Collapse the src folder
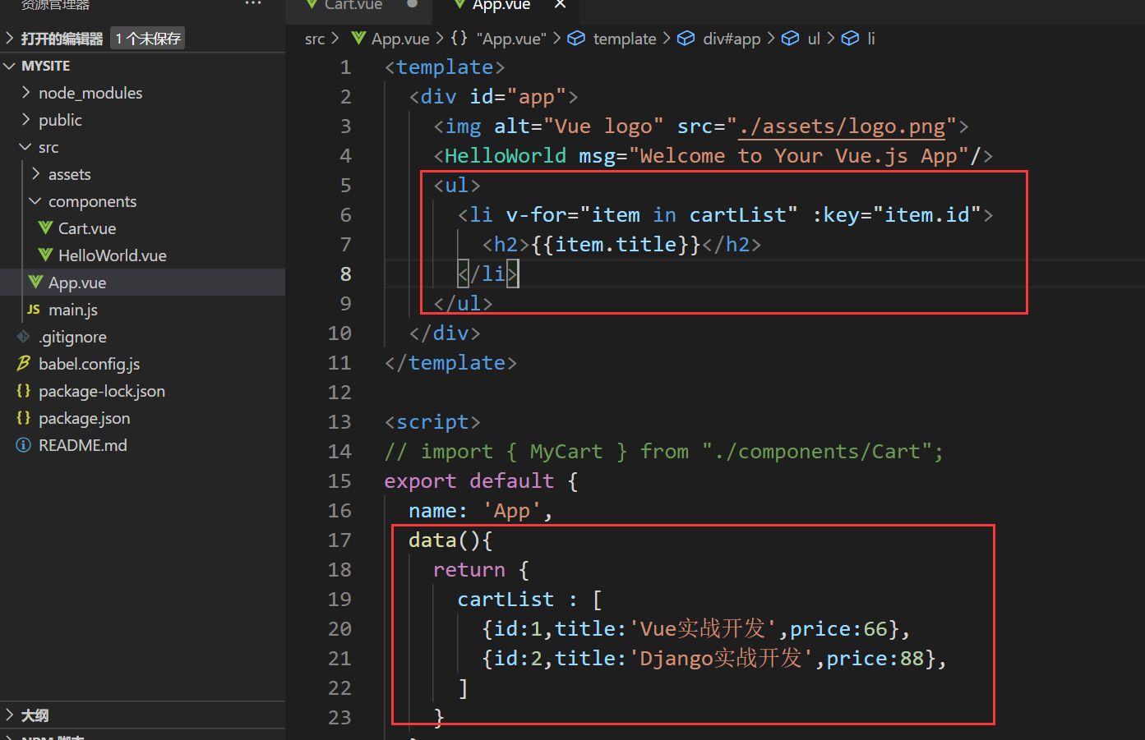The image size is (1145, 740). 48,148
